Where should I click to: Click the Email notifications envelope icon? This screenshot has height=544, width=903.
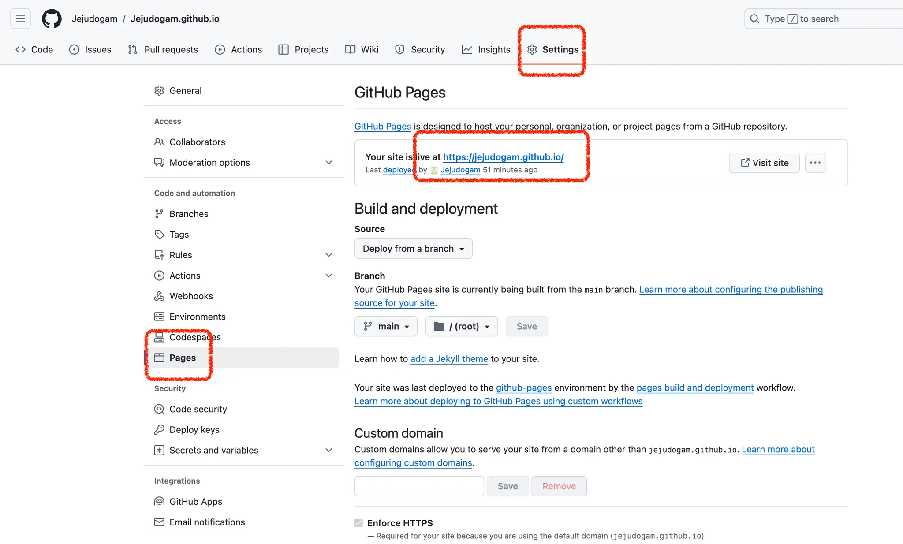coord(159,522)
